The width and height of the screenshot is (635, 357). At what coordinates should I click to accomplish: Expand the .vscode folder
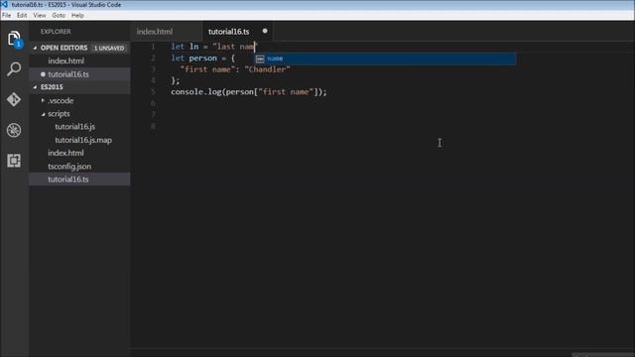point(43,100)
